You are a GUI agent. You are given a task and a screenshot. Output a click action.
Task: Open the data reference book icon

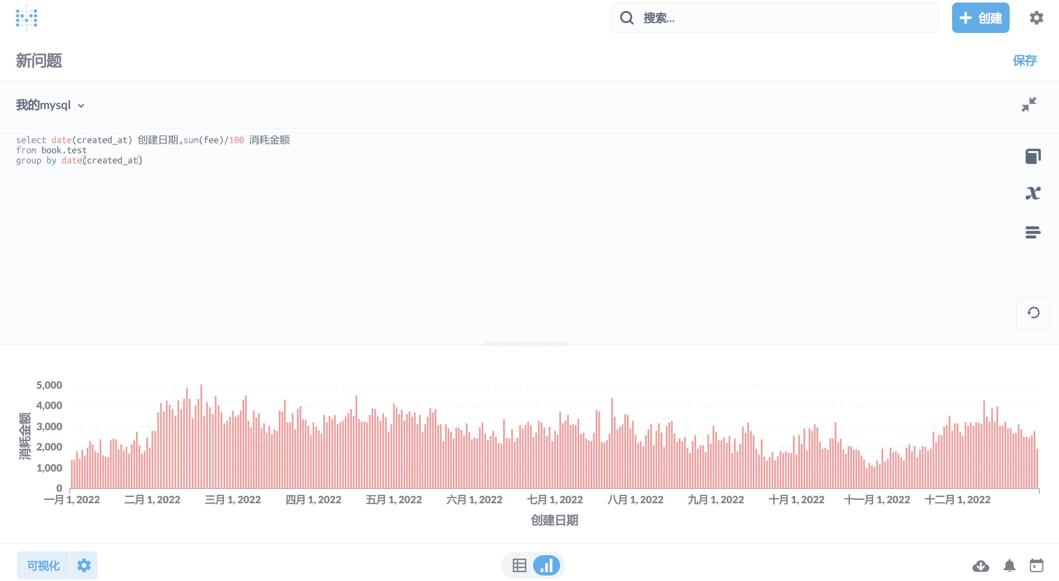click(1033, 156)
